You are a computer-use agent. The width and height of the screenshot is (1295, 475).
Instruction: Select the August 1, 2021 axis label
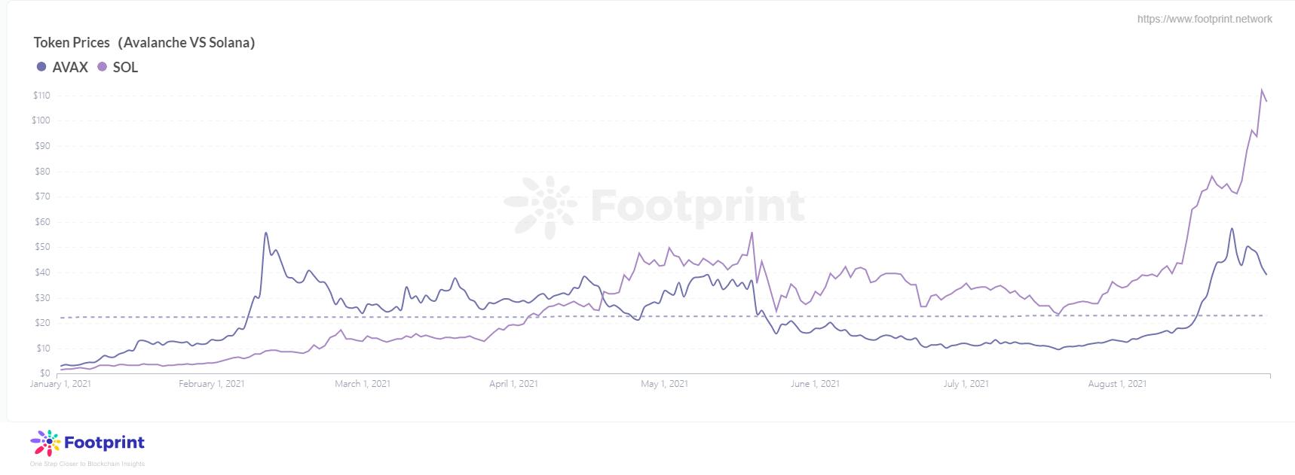pos(1117,384)
